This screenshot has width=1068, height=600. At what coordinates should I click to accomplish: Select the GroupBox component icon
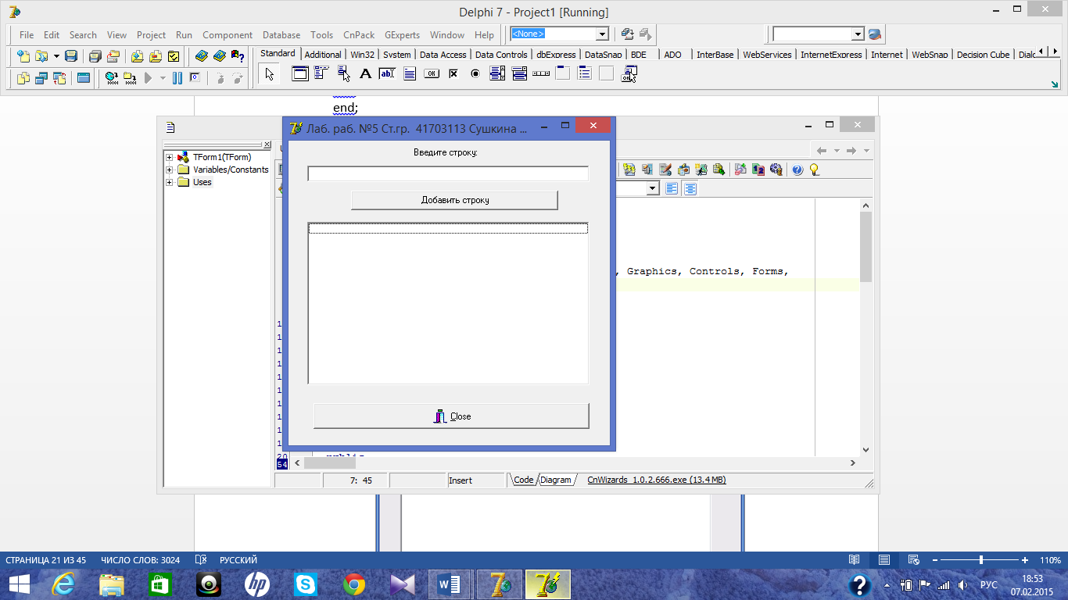(x=562, y=74)
